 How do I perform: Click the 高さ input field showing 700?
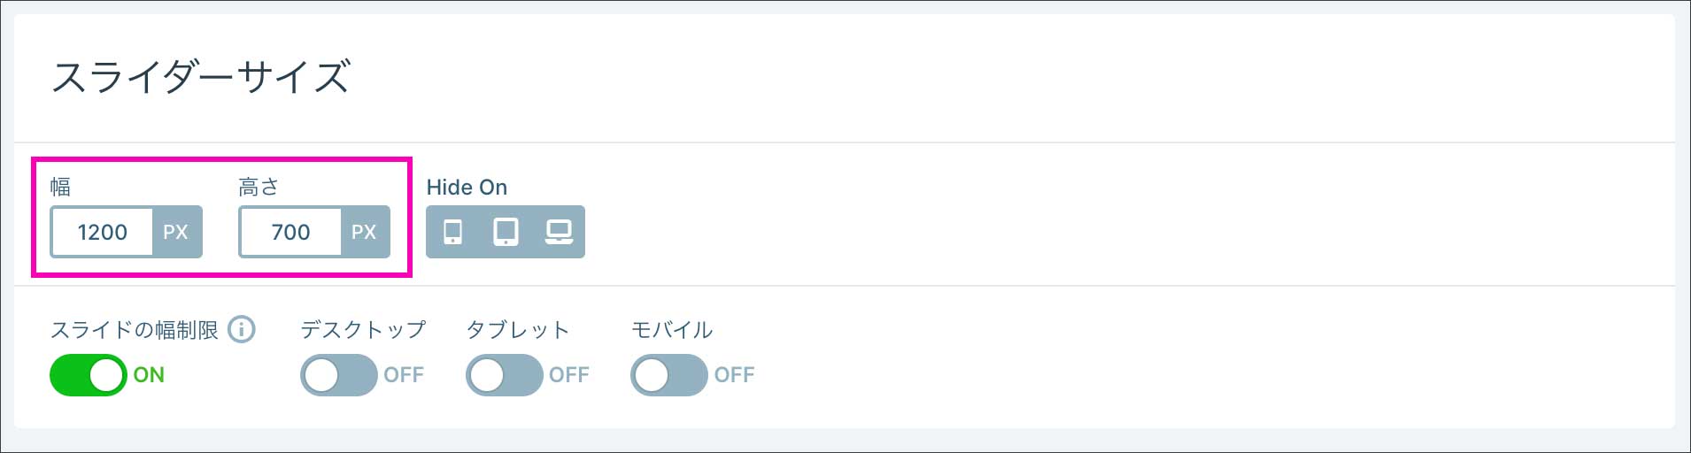click(x=290, y=232)
